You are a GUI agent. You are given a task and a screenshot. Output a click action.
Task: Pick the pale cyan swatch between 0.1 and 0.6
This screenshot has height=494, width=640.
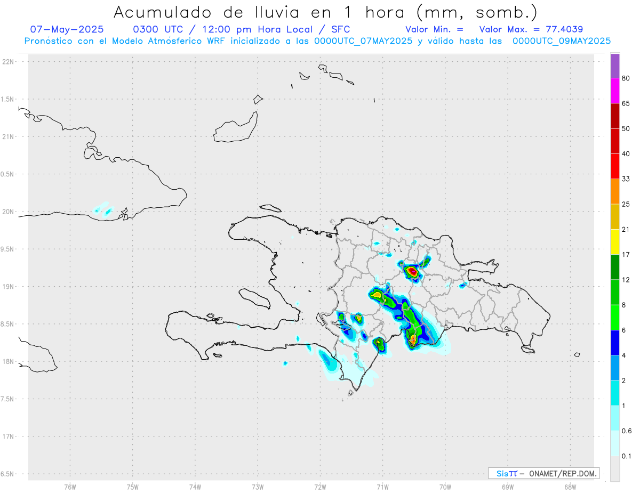point(615,443)
